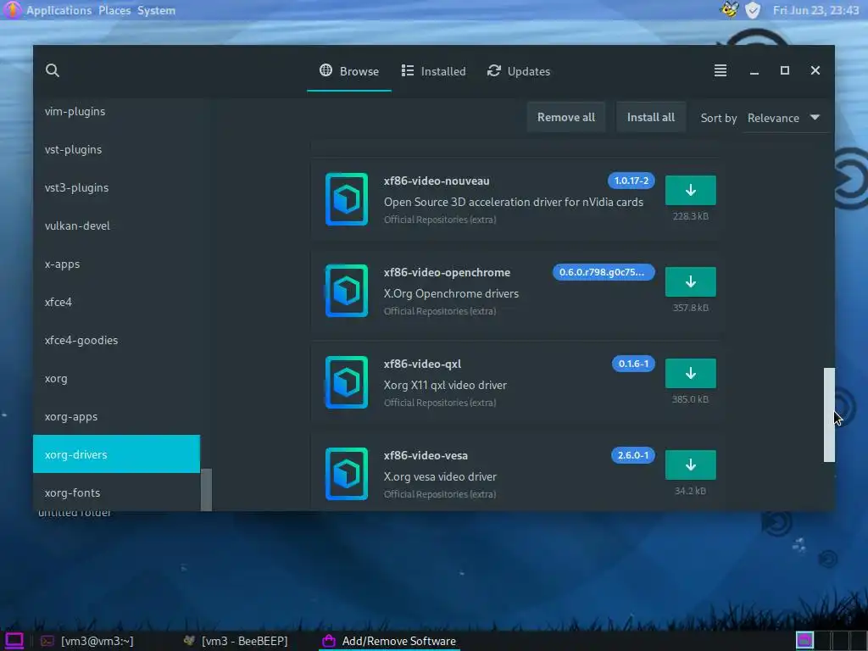Click version badge 1.0.17-2
Image resolution: width=868 pixels, height=651 pixels.
coord(631,181)
